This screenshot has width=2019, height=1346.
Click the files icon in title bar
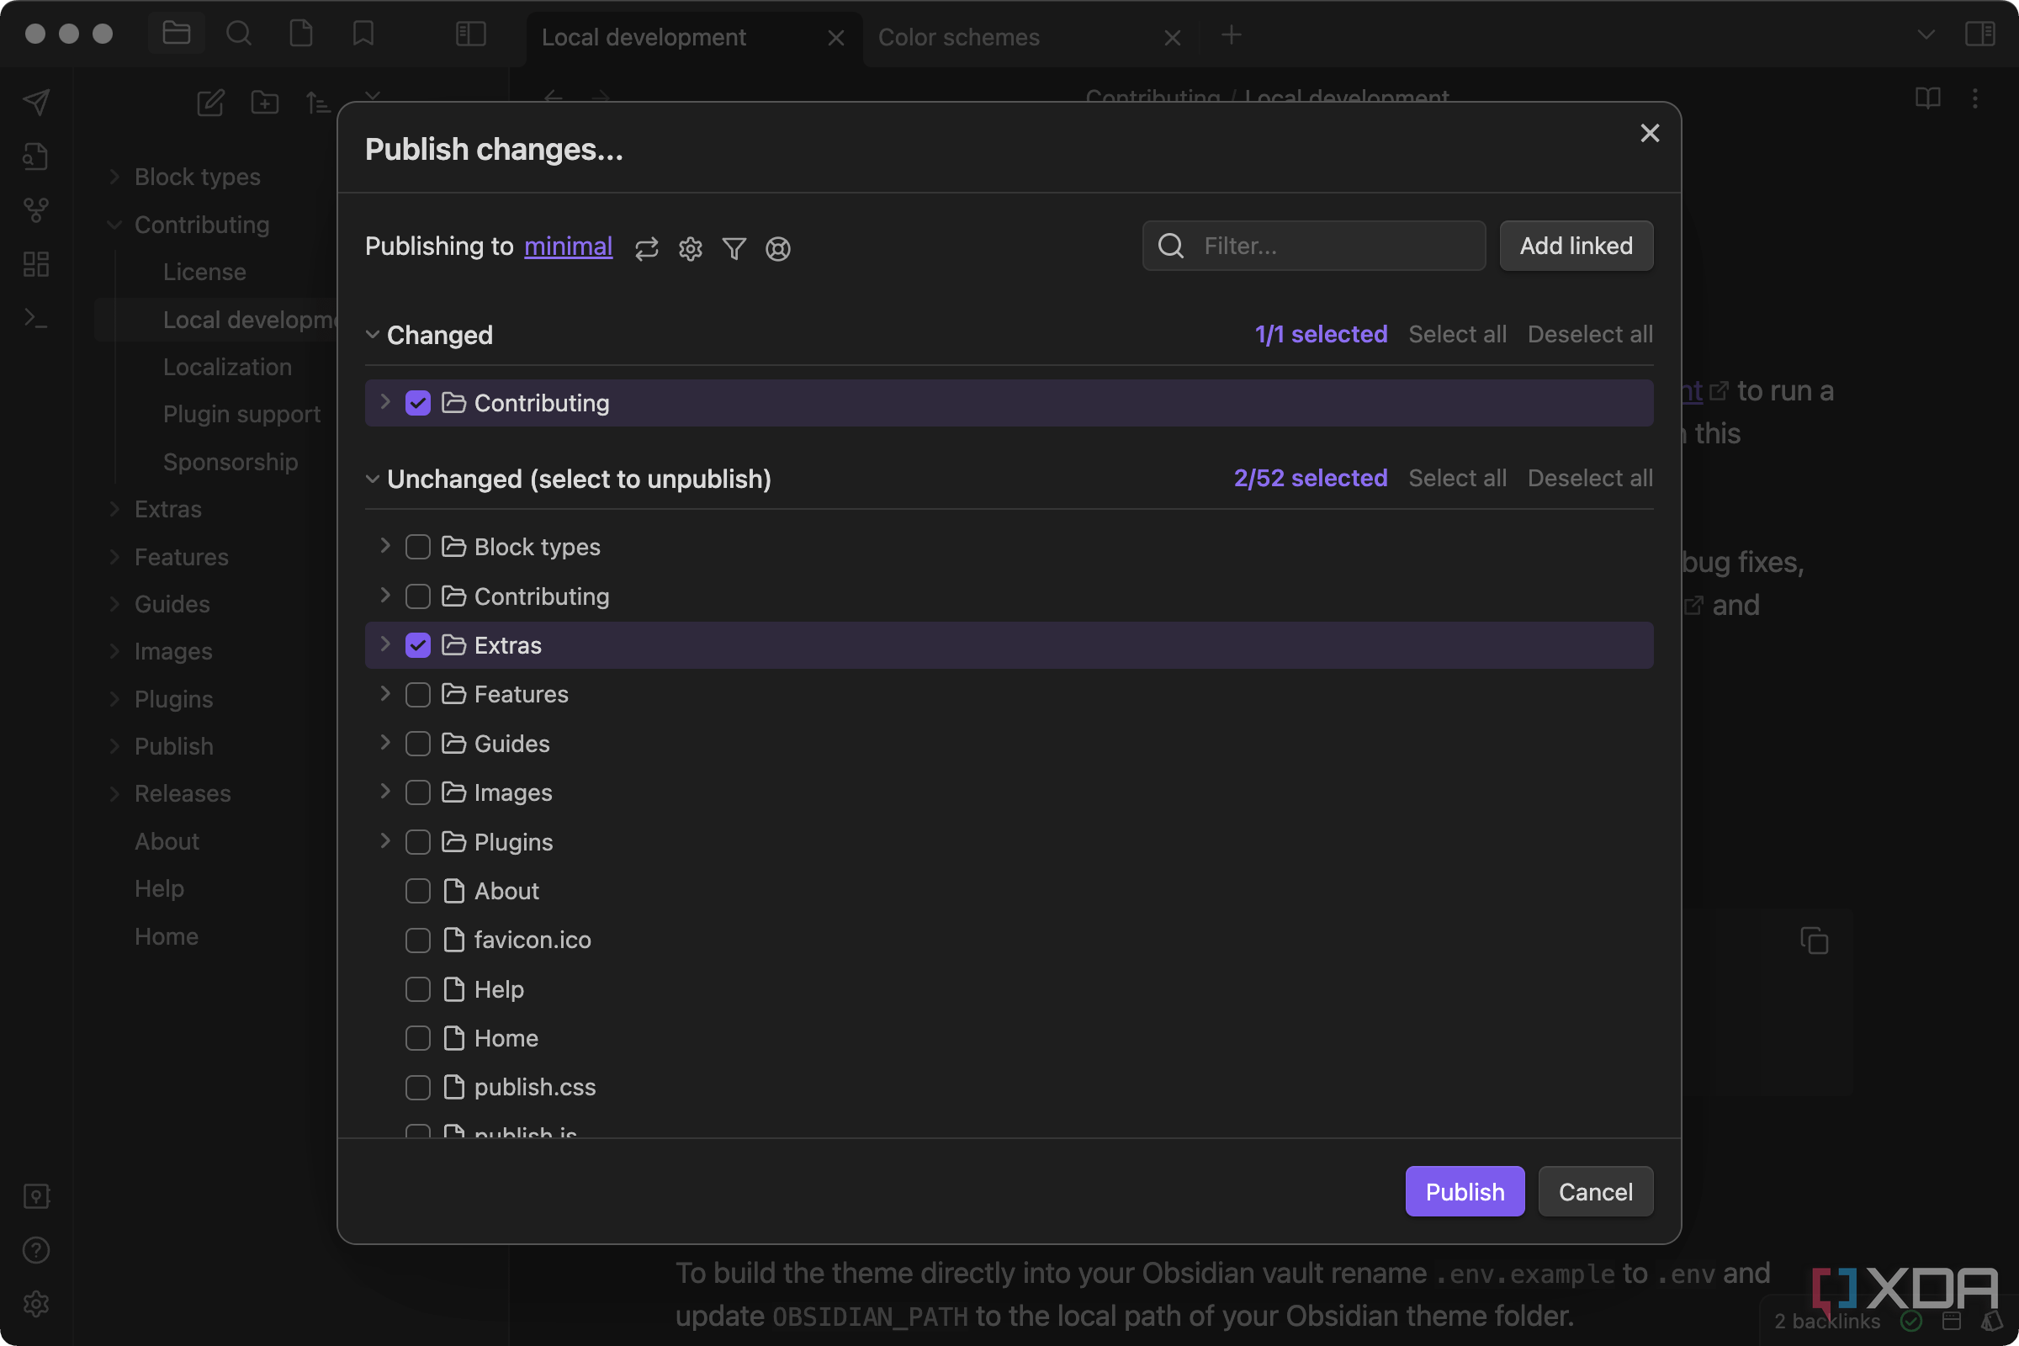(x=300, y=34)
